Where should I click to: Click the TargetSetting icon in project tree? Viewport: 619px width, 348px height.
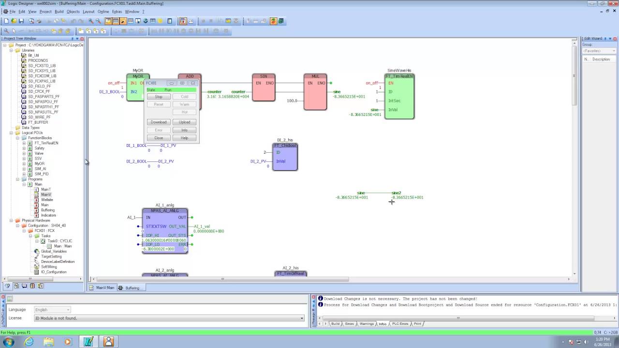37,257
